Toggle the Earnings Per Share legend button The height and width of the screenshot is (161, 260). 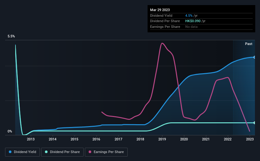[106, 152]
